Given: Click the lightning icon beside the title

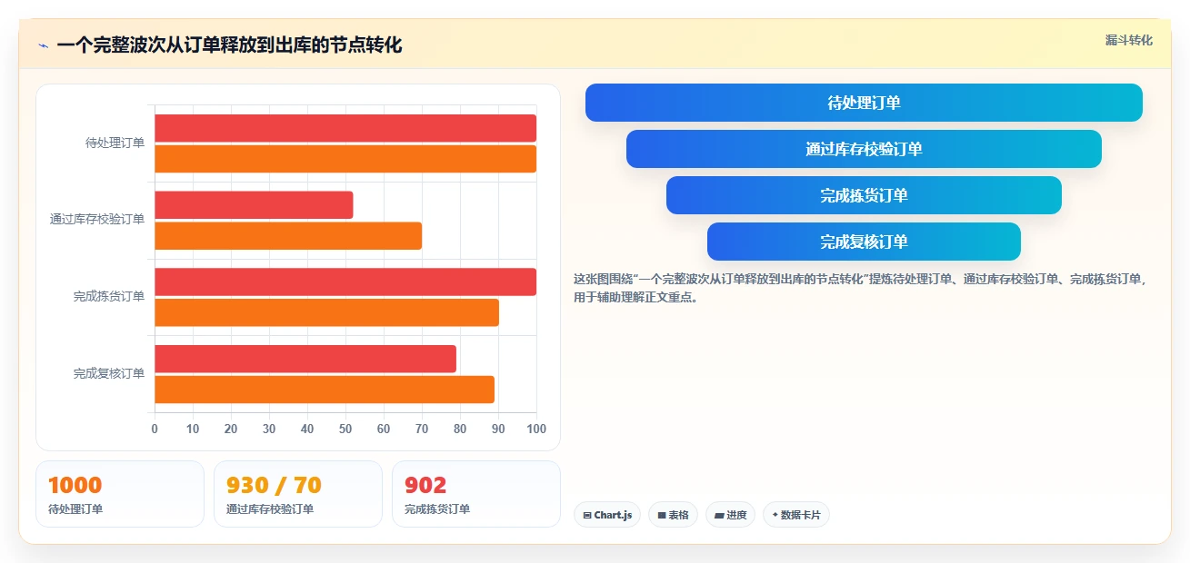Looking at the screenshot, I should click(x=43, y=45).
